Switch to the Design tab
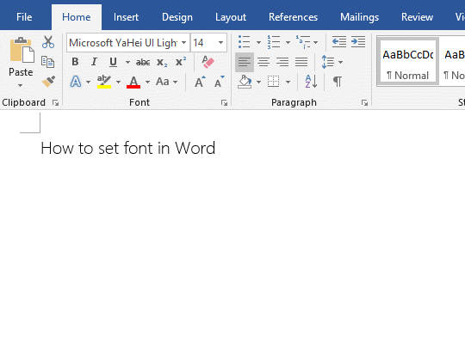Viewport: 465px width, 361px height. tap(177, 17)
